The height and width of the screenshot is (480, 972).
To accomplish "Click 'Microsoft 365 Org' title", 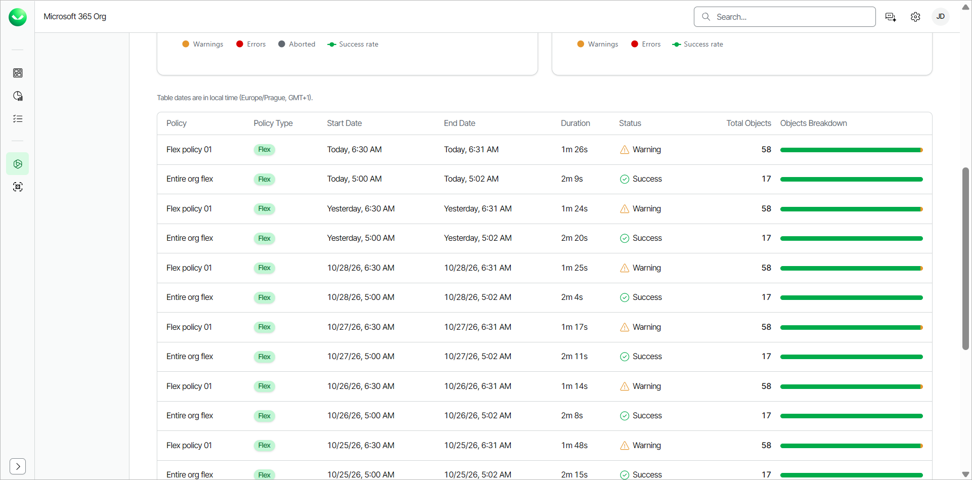I will 75,17.
